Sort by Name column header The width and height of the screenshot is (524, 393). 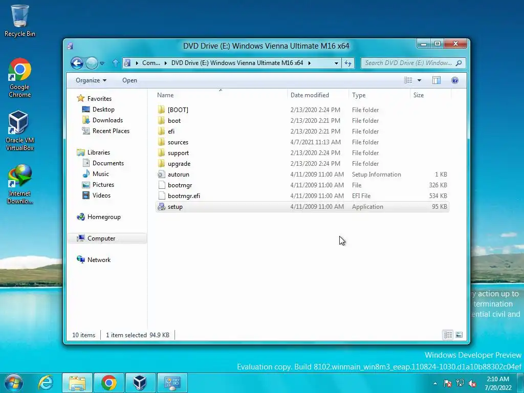pos(221,95)
